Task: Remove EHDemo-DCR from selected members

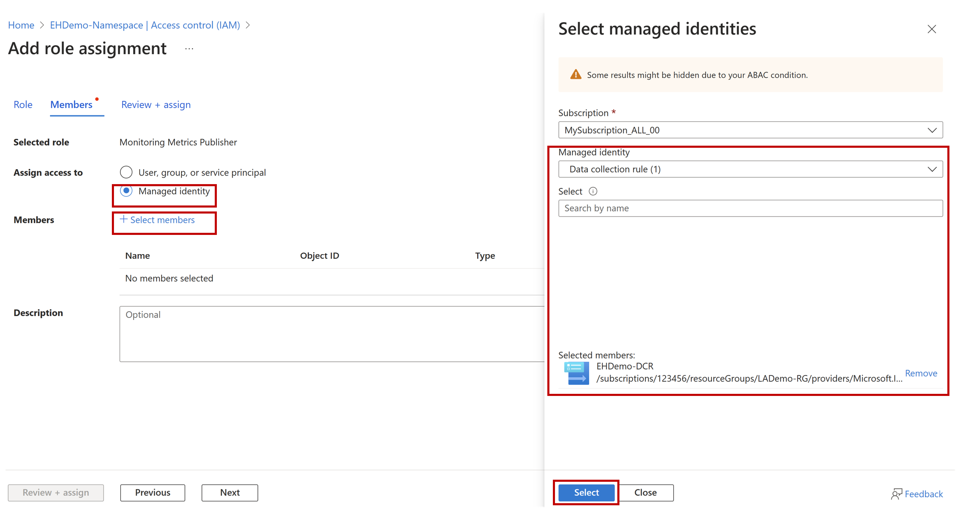Action: coord(921,373)
